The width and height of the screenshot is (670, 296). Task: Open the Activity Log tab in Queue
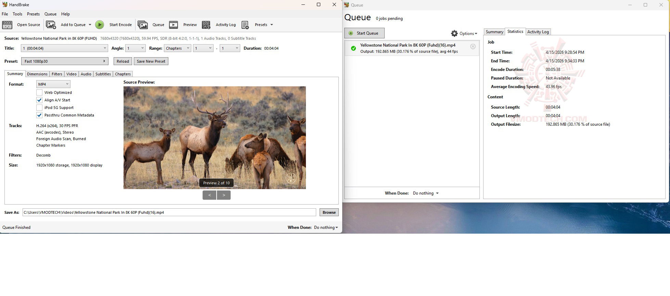(x=538, y=32)
